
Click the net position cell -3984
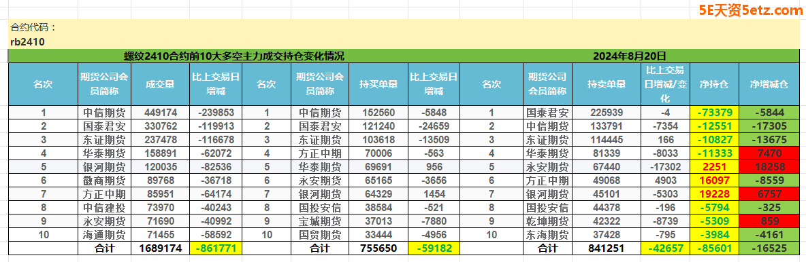pos(714,234)
